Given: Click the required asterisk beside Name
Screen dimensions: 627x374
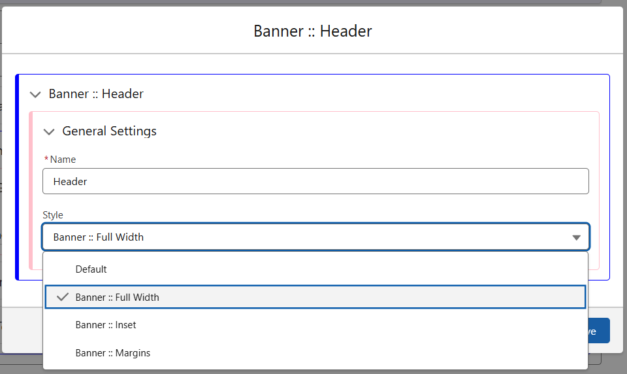Looking at the screenshot, I should click(46, 159).
